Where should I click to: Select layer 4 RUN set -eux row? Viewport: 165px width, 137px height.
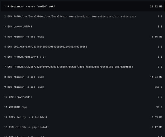tap(83, 37)
